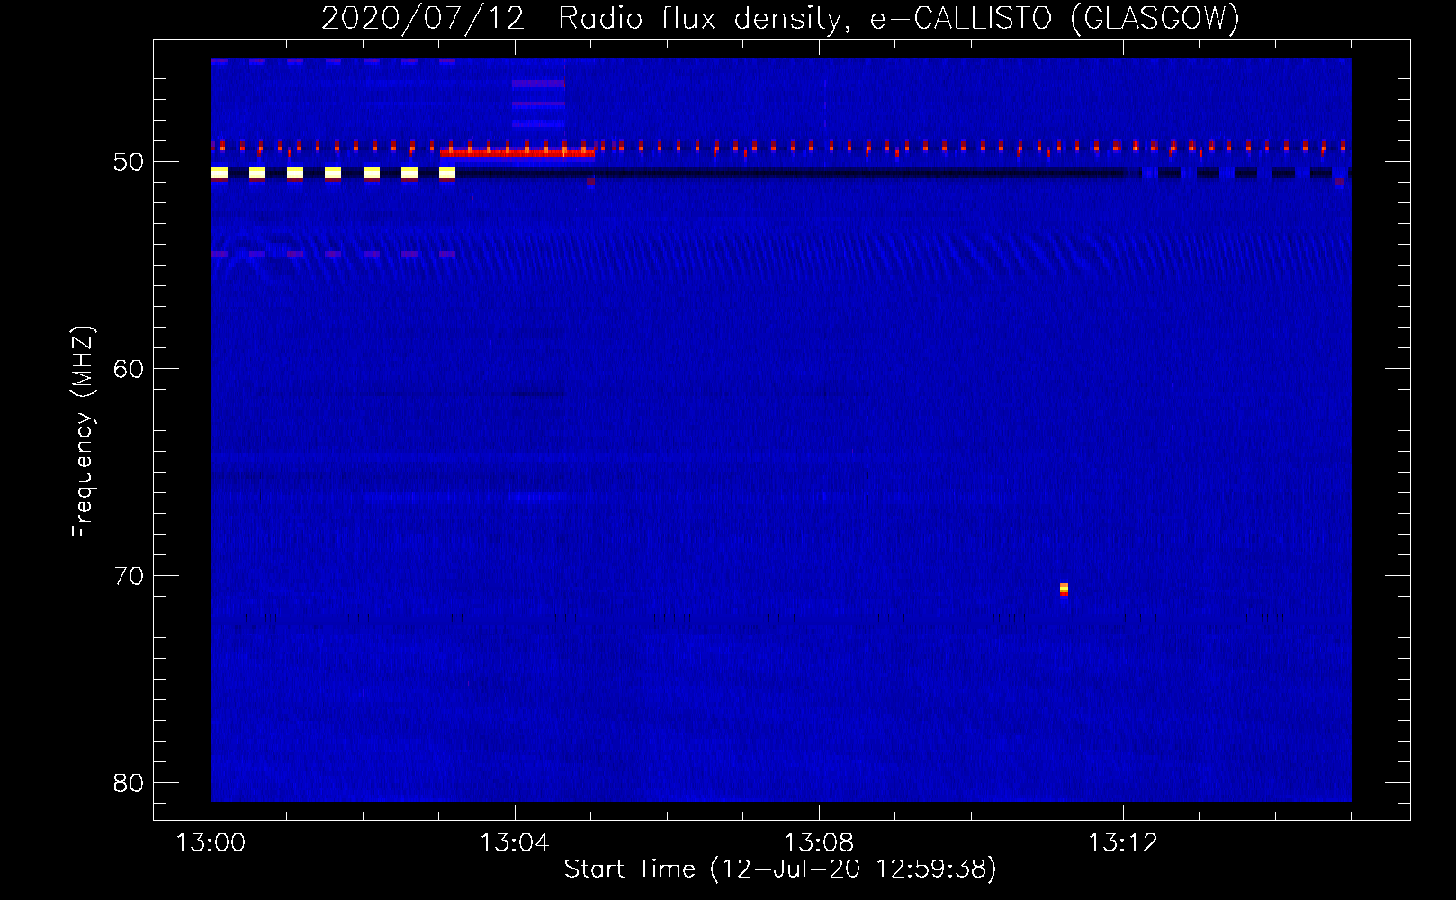Click the 13:00 time tick label
1456x900 pixels.
point(211,843)
